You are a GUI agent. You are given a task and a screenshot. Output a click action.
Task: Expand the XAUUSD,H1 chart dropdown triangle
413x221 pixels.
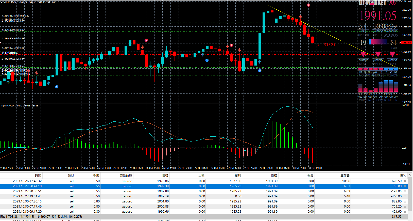tap(2, 2)
